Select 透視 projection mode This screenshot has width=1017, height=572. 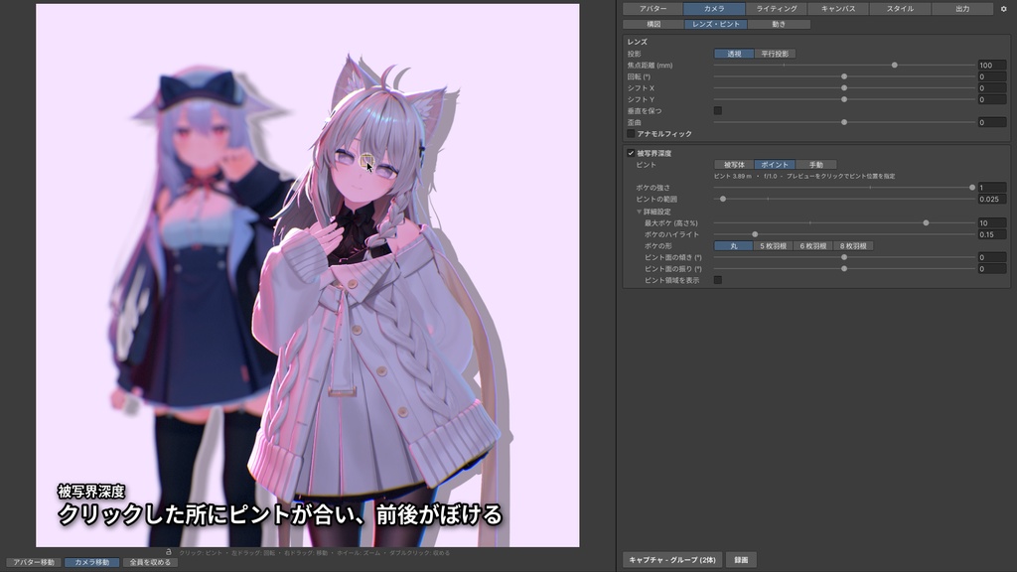(734, 54)
